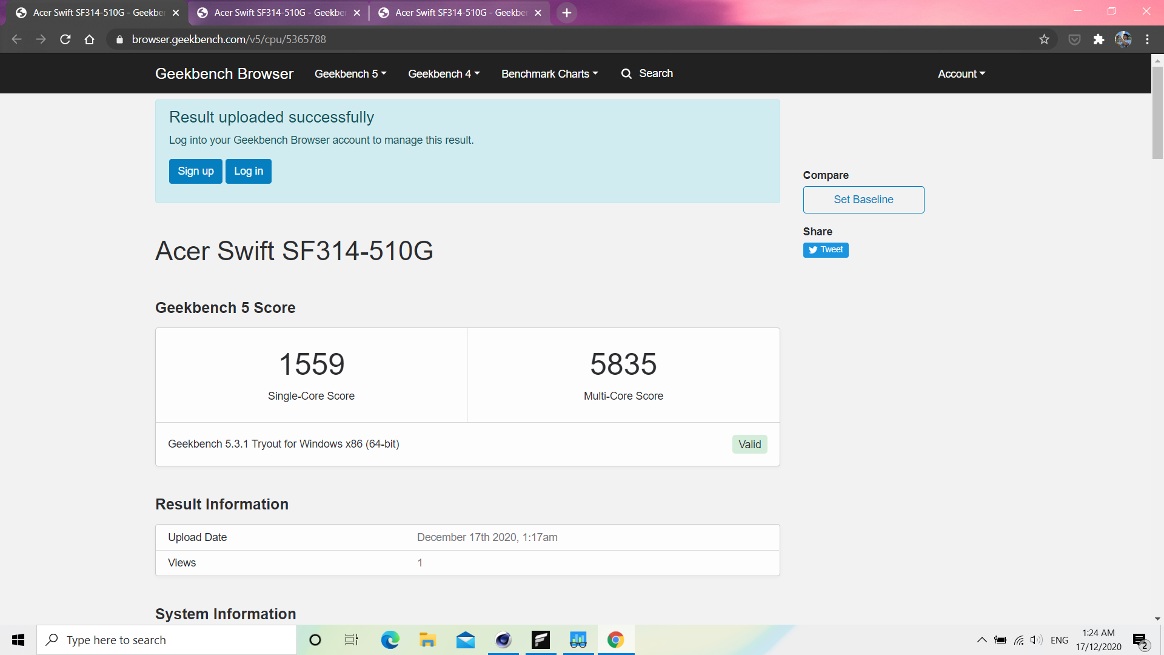The width and height of the screenshot is (1164, 655).
Task: Close the first Acer Swift tab
Action: coord(176,13)
